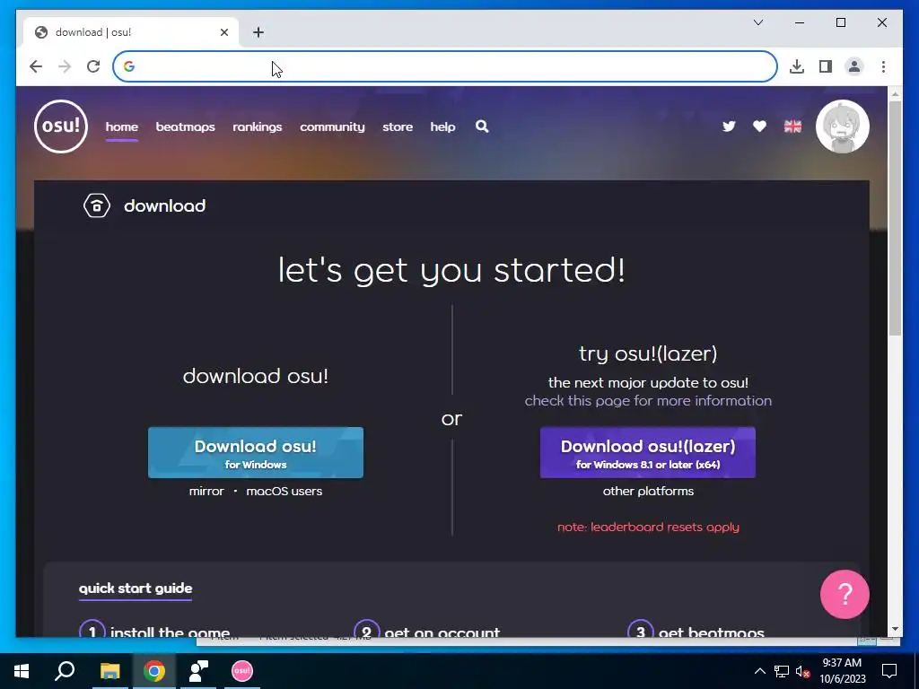The height and width of the screenshot is (689, 919).
Task: Click the 'try osu!(lazer)' heading
Action: (648, 353)
